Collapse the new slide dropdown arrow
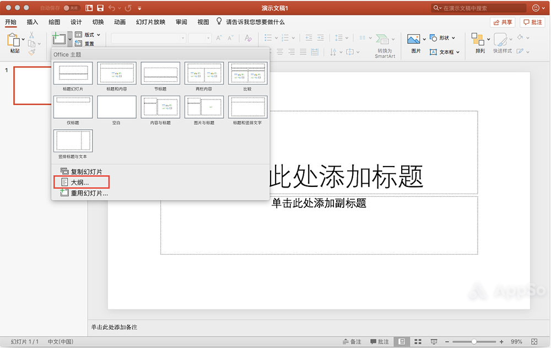This screenshot has height=348, width=551. click(70, 39)
